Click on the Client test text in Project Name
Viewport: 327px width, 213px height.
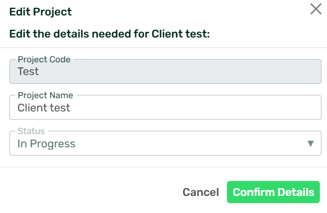click(44, 108)
